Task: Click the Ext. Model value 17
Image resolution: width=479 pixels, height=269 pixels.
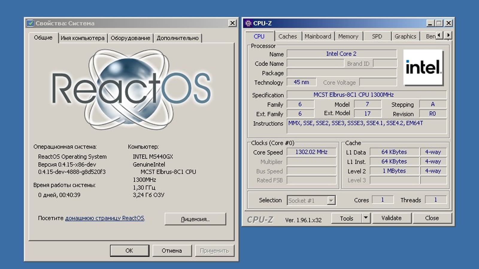Action: [x=367, y=114]
